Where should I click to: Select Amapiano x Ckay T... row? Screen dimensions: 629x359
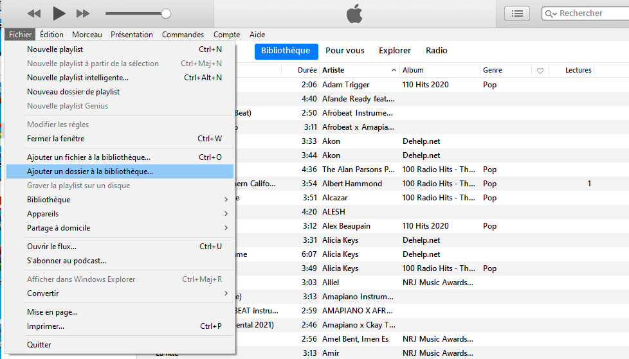tap(432, 325)
